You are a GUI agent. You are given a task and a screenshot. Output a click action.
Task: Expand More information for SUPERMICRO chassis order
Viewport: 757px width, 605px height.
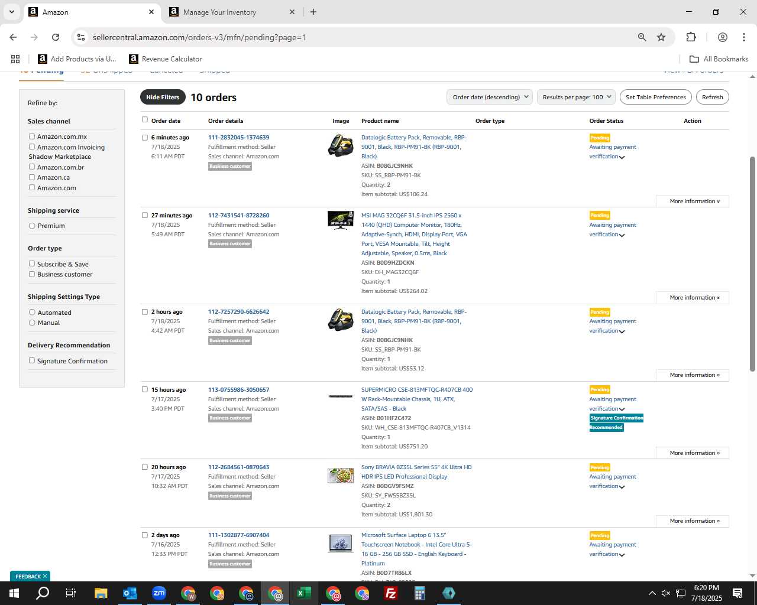pos(693,453)
